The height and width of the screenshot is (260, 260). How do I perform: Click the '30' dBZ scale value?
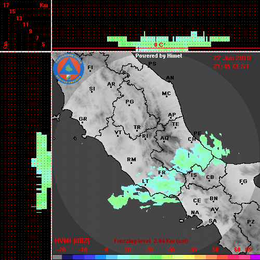tap(171, 250)
